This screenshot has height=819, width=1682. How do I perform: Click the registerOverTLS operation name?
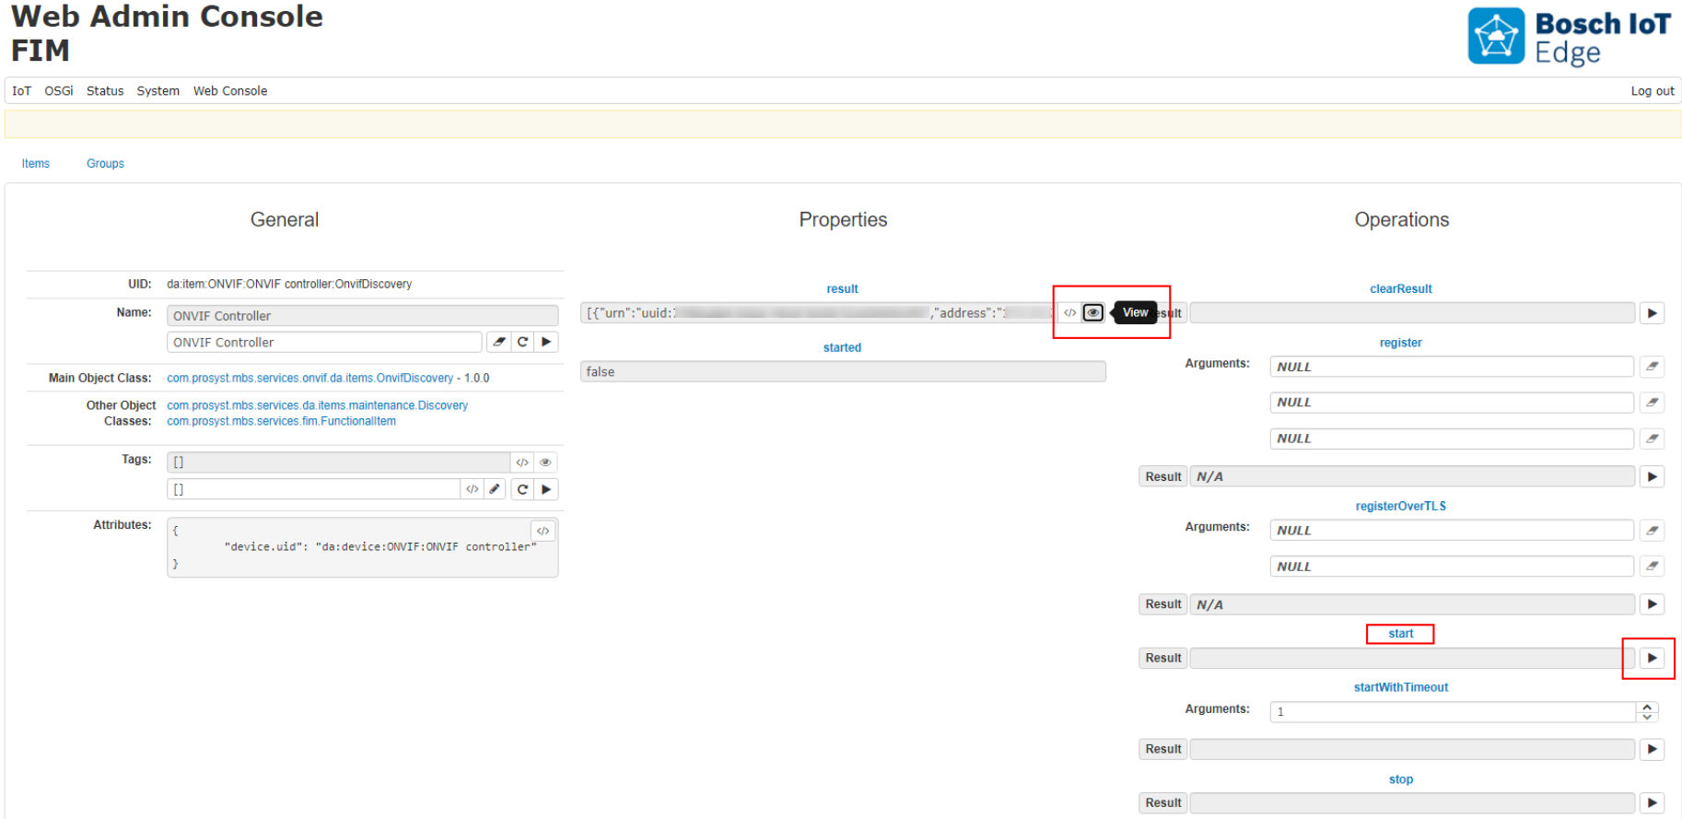pyautogui.click(x=1401, y=506)
